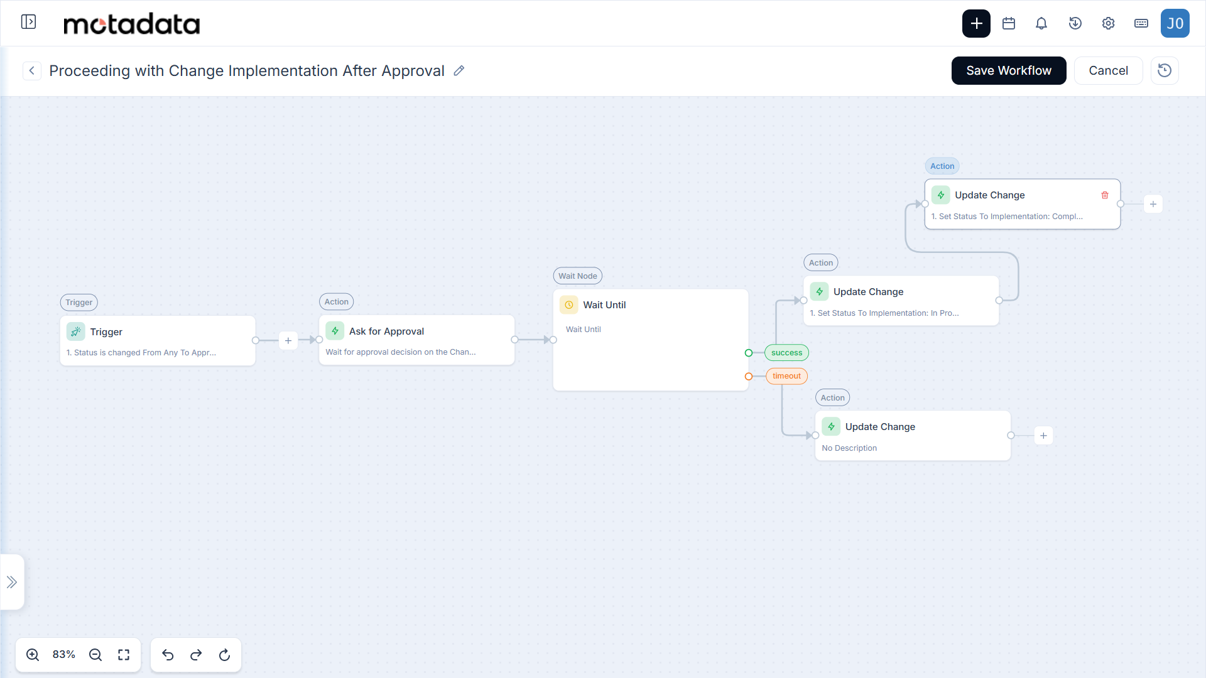This screenshot has height=678, width=1206.
Task: Expand the left side panel chevrons
Action: [x=12, y=582]
